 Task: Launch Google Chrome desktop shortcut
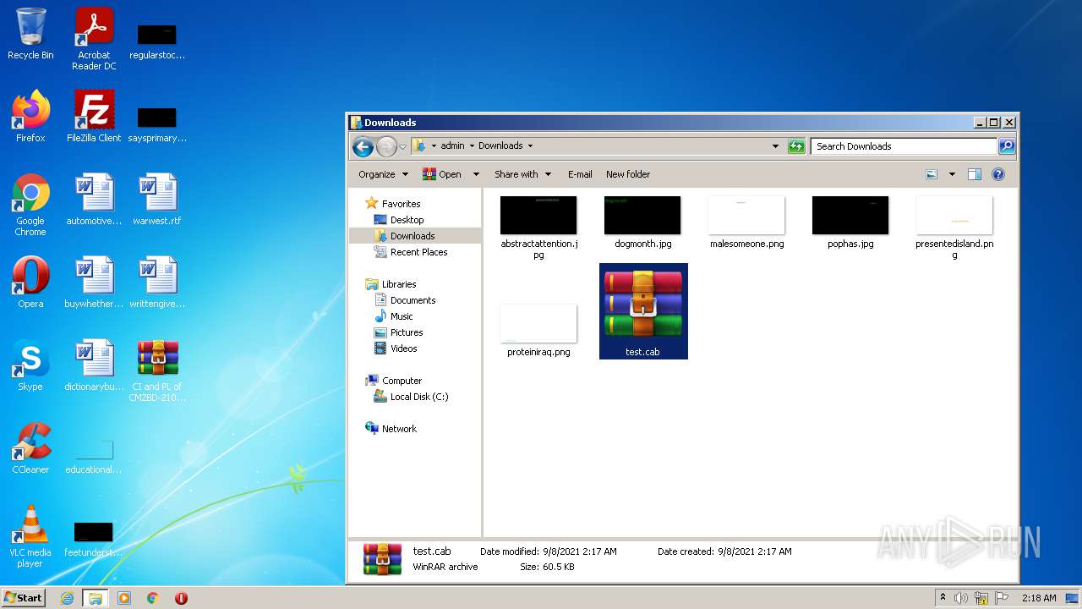click(x=30, y=205)
